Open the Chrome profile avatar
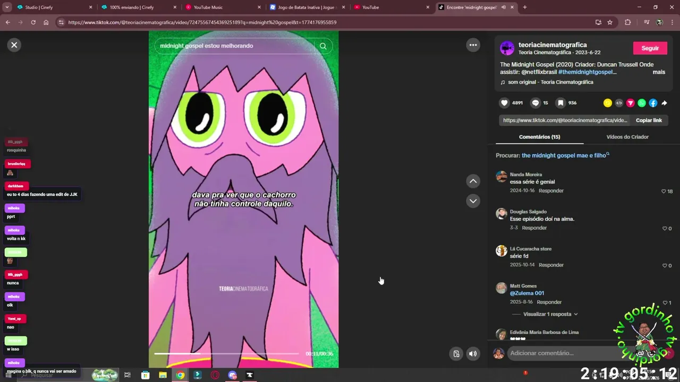The height and width of the screenshot is (382, 680). click(659, 22)
